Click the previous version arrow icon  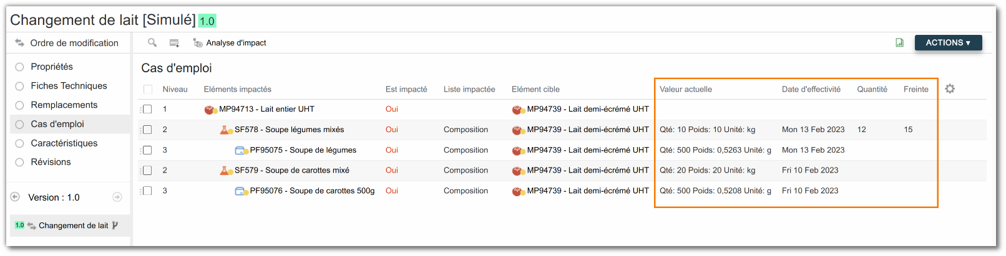click(x=16, y=197)
